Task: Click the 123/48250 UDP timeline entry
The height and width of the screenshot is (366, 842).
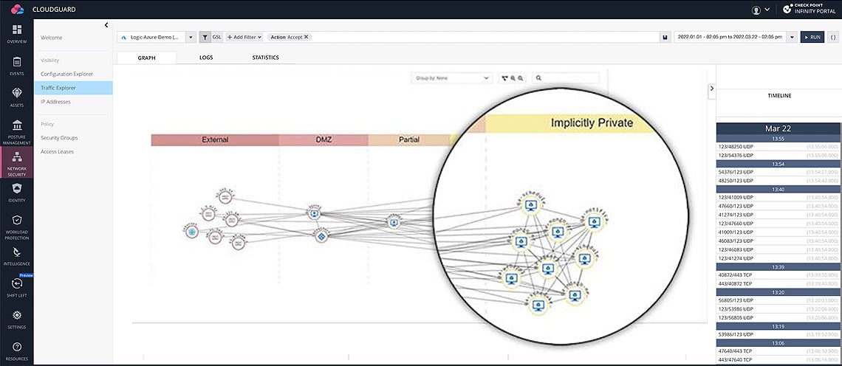Action: click(x=778, y=146)
